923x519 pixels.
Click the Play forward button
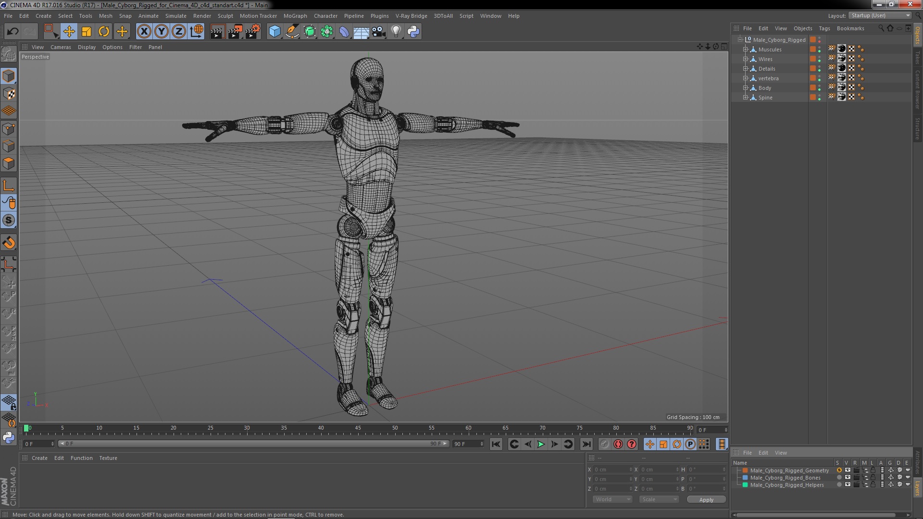coord(541,444)
